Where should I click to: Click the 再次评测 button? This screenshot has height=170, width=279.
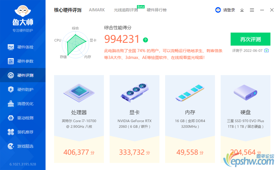point(250,39)
